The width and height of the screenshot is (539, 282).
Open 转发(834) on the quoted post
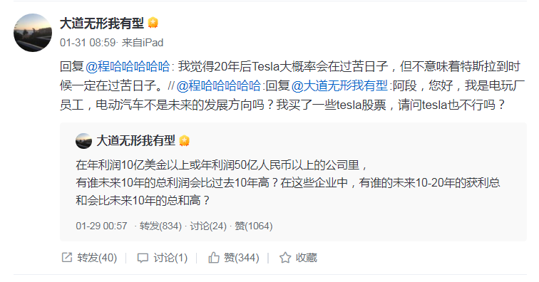pyautogui.click(x=160, y=226)
